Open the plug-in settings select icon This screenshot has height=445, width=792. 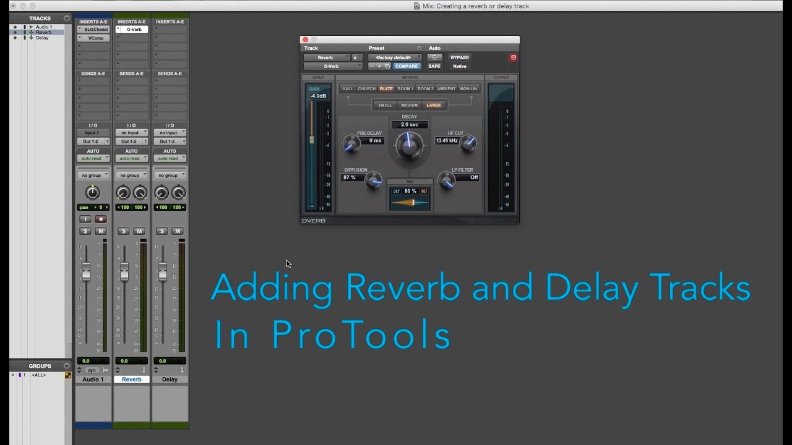coord(387,66)
